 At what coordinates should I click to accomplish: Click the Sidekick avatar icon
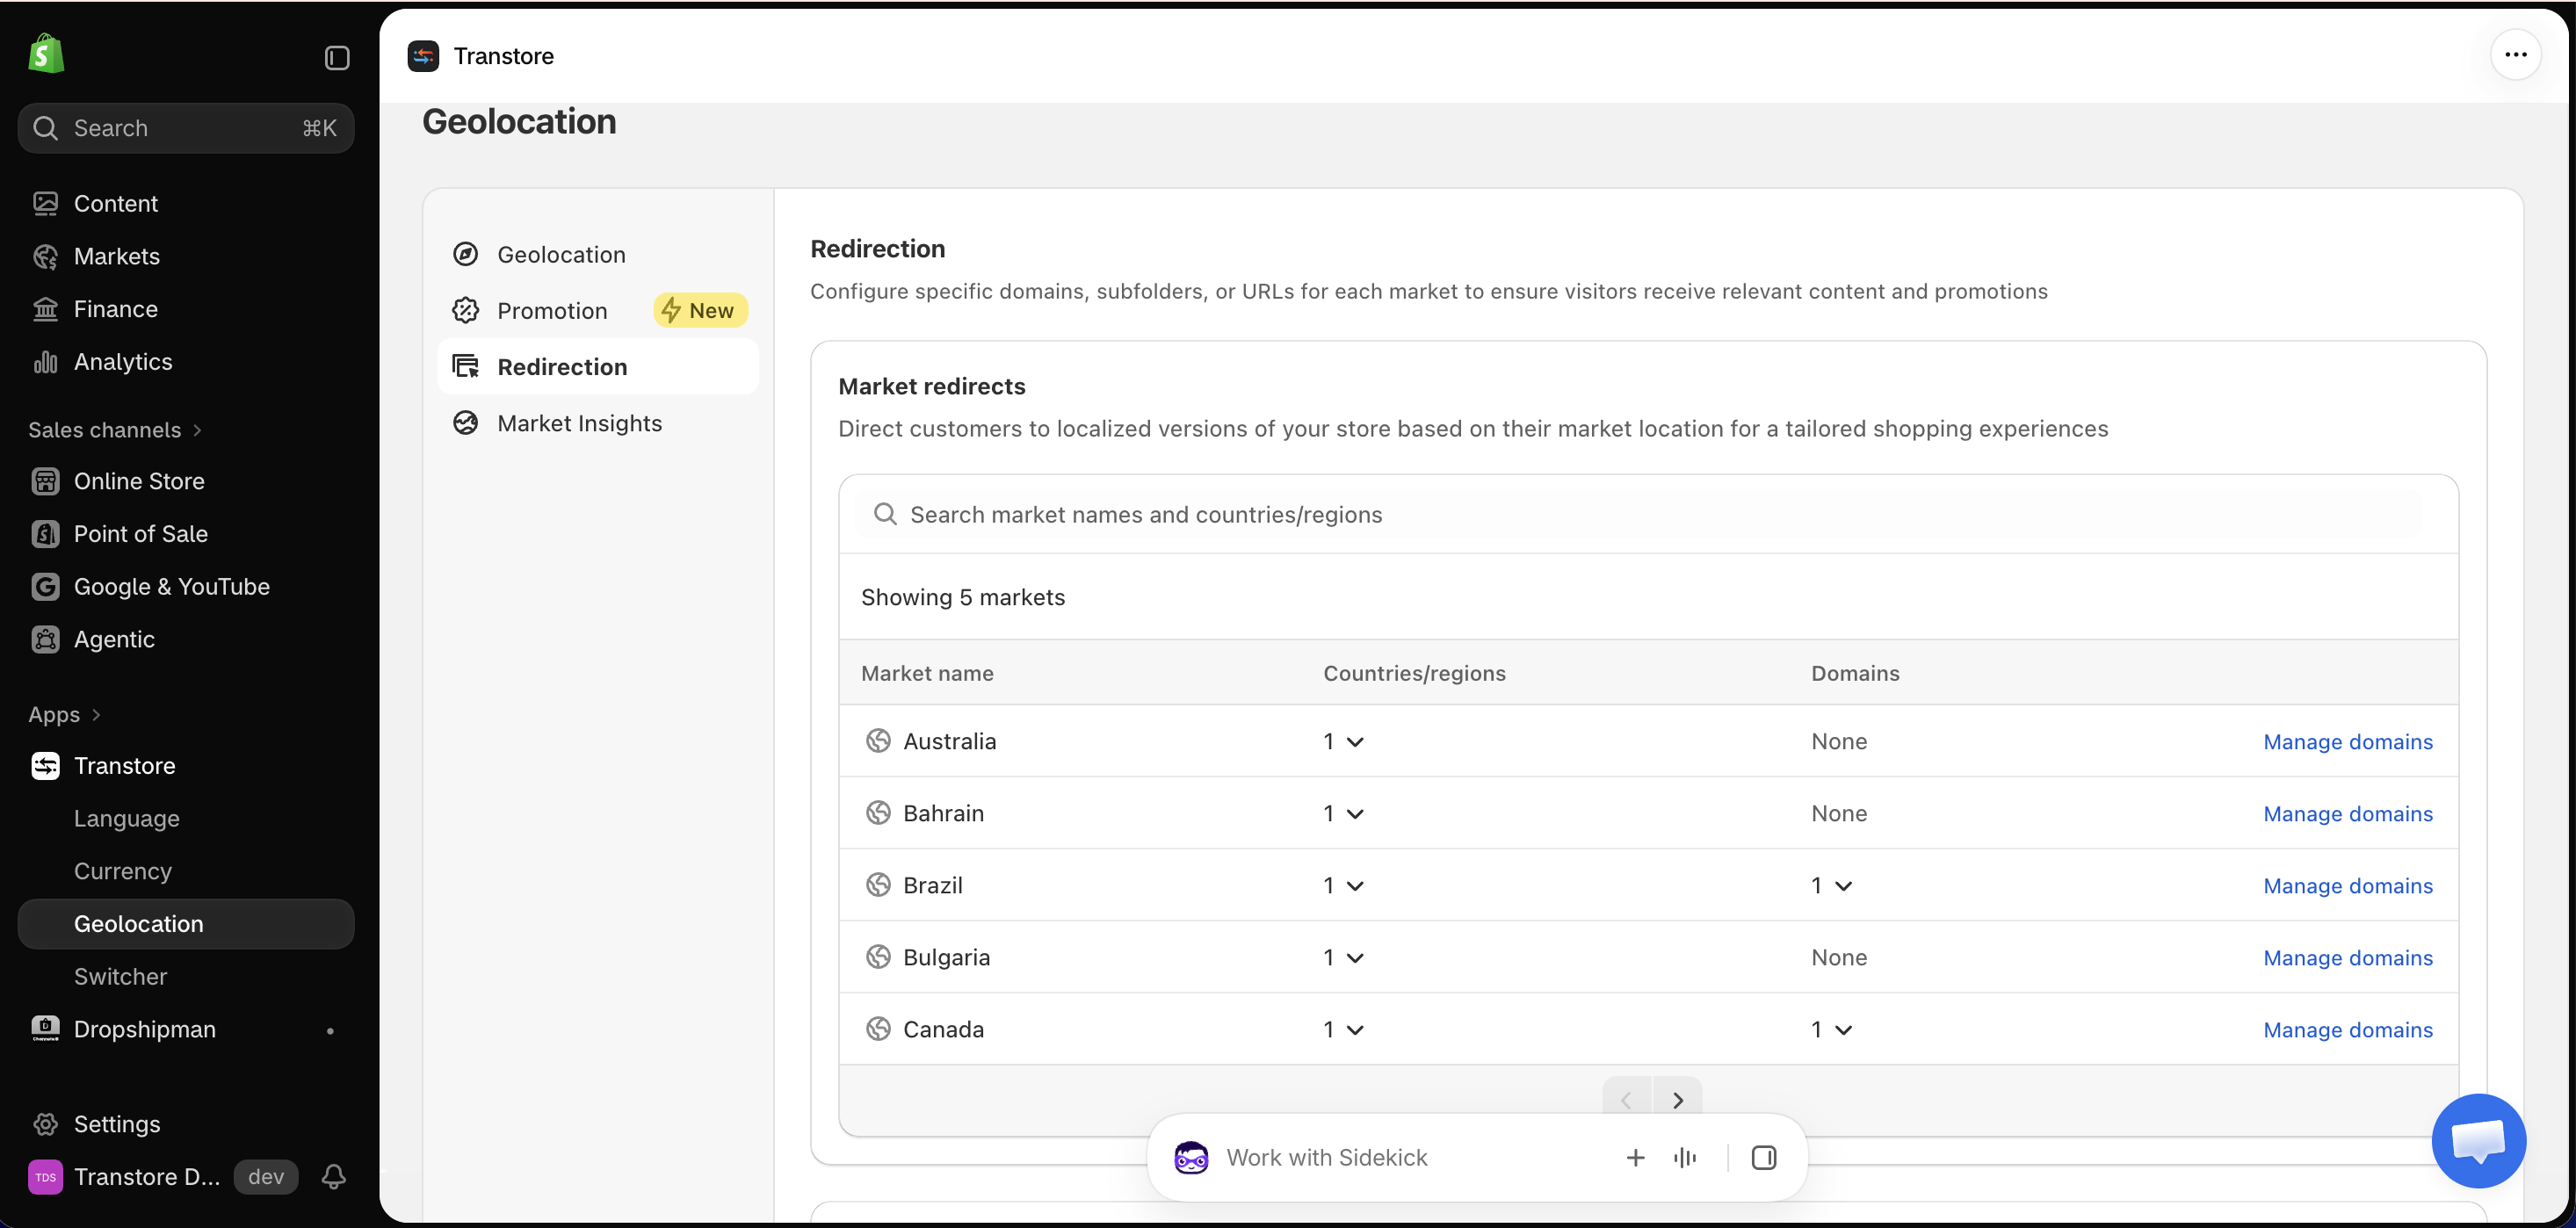1191,1158
